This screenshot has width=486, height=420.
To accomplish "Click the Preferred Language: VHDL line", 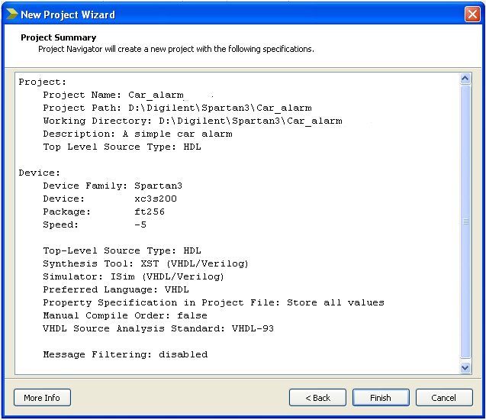I will (116, 289).
